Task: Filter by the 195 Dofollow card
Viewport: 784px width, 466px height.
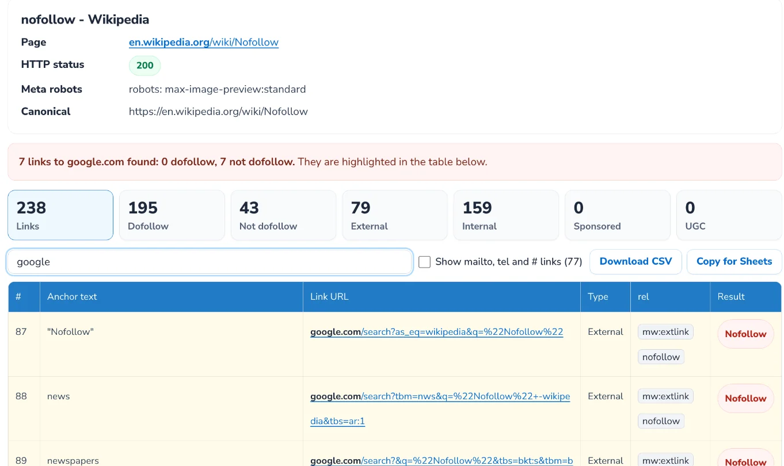Action: coord(172,215)
